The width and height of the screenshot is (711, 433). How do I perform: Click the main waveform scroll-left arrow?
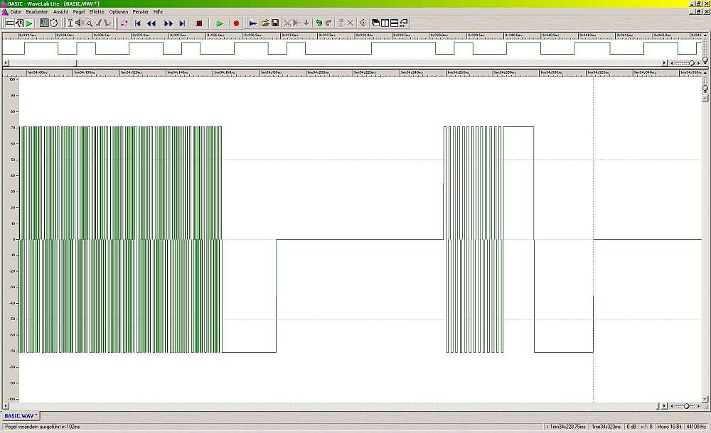coord(6,406)
